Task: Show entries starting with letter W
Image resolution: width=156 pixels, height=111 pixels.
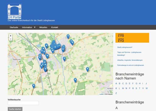Action: 147,88
